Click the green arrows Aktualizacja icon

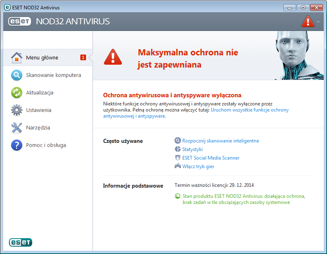point(17,93)
